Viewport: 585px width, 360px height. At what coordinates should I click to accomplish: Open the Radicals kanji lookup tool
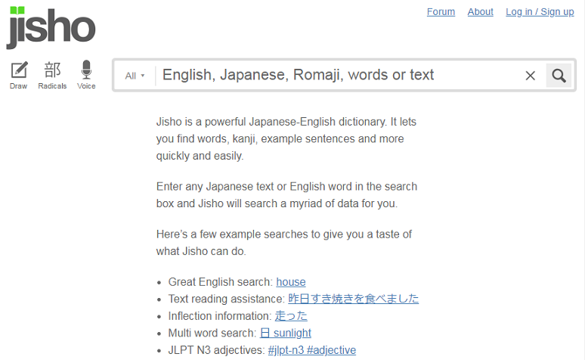(52, 75)
